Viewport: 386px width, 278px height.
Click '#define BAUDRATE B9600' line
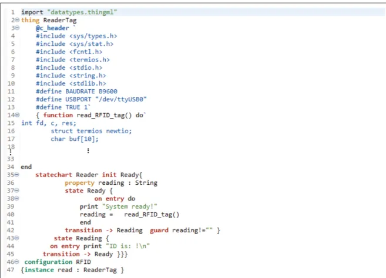(x=76, y=91)
